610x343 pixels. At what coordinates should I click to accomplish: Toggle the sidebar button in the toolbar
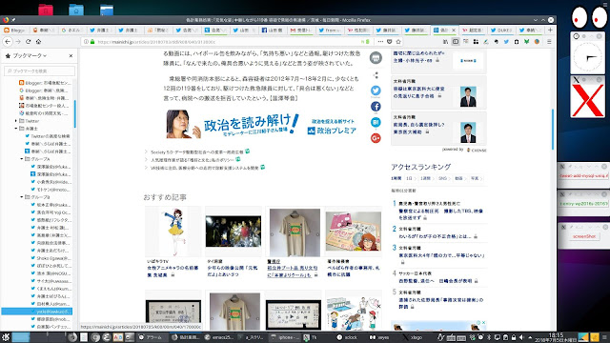(x=456, y=42)
